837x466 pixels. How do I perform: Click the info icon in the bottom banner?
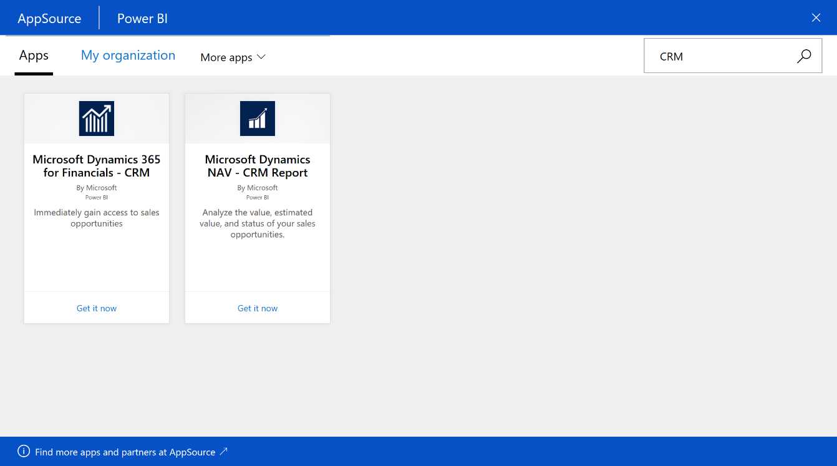pyautogui.click(x=24, y=451)
